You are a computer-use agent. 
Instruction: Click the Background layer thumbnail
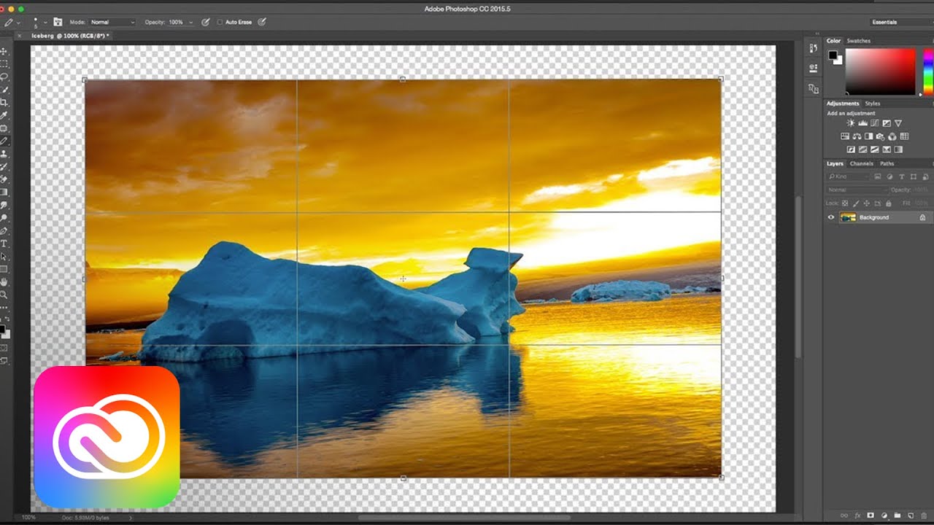tap(848, 217)
